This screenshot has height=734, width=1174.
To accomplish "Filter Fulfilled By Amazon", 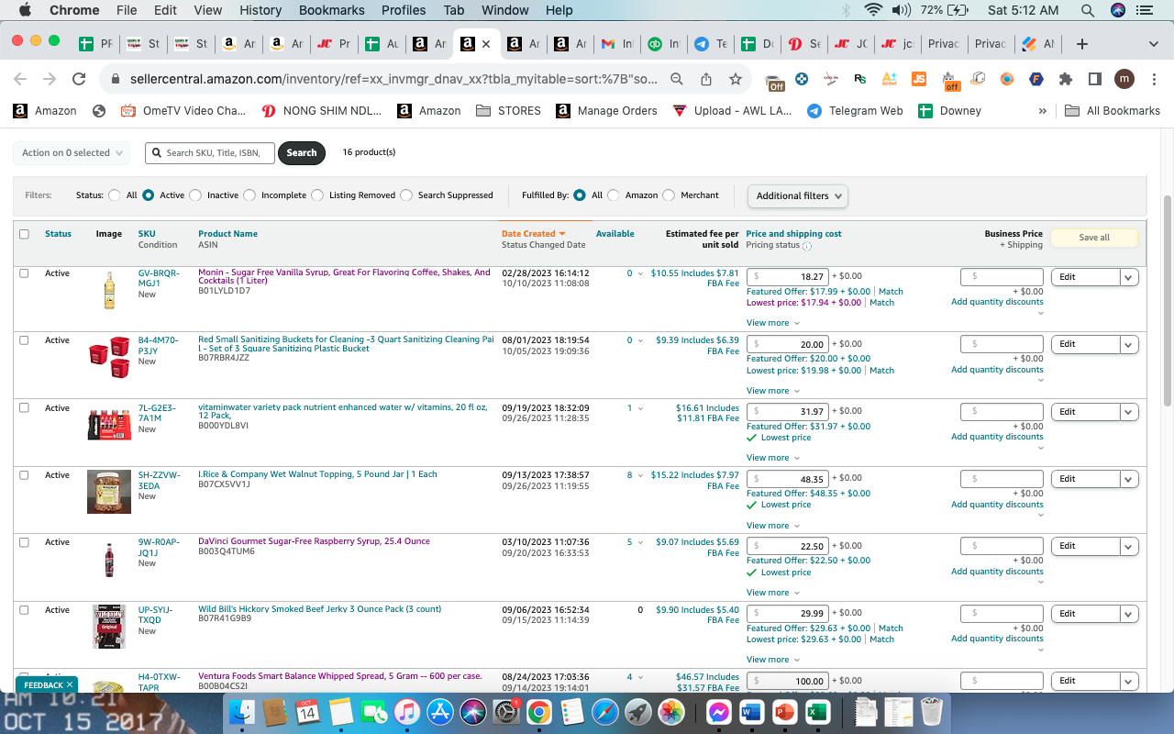I will pyautogui.click(x=614, y=195).
